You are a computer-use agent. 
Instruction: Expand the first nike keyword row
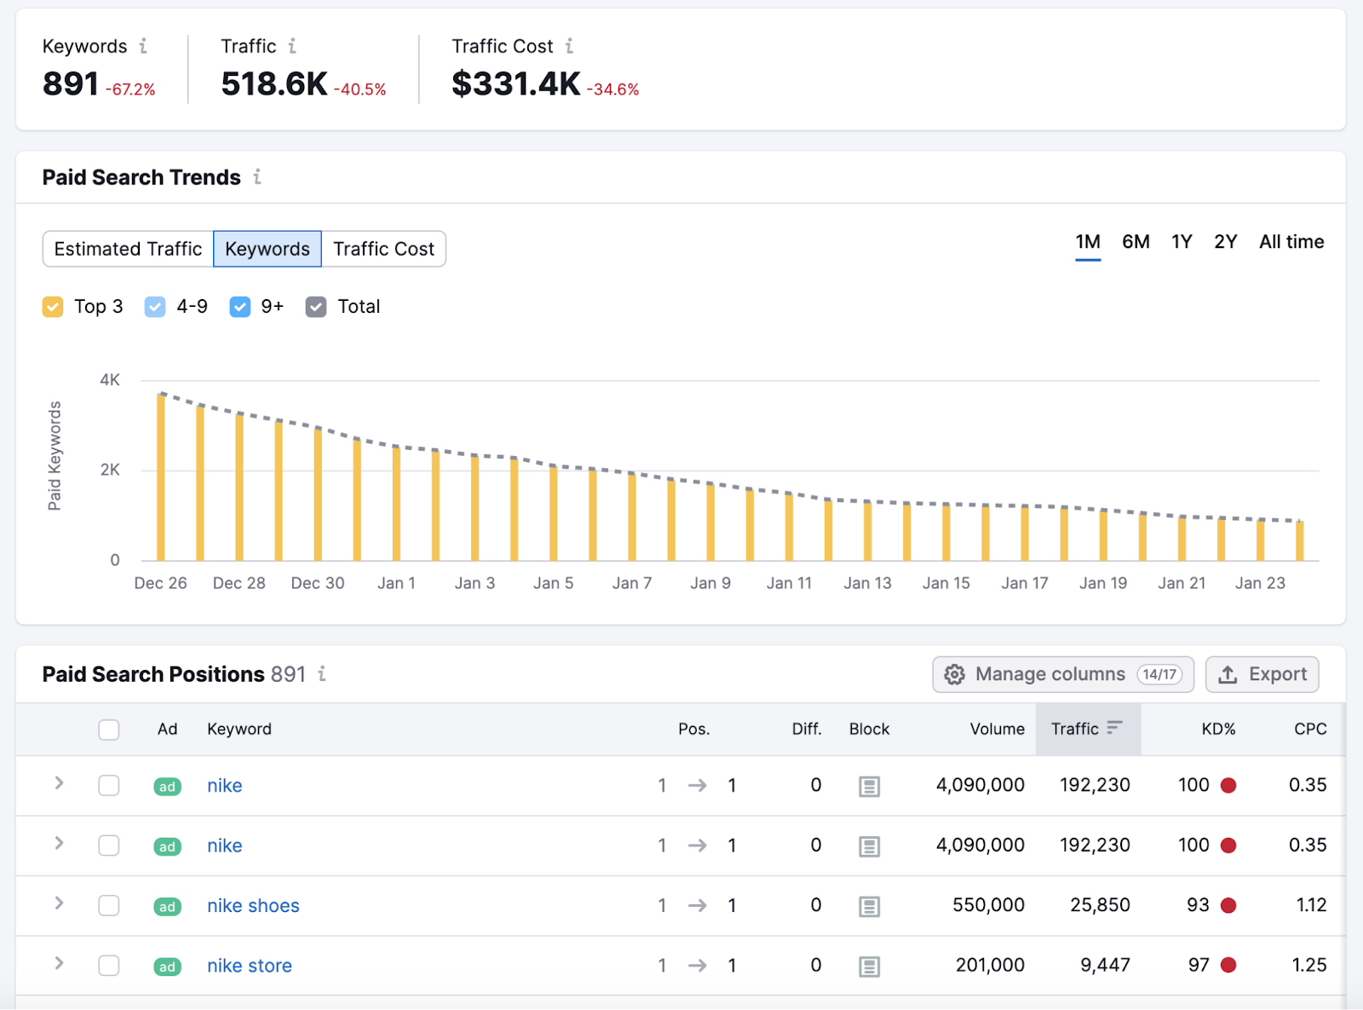(58, 785)
